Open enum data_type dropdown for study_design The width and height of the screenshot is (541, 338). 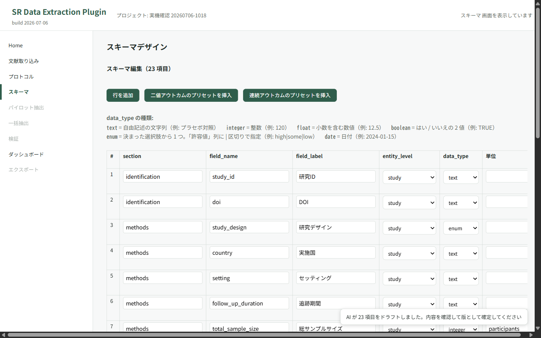[x=461, y=228]
